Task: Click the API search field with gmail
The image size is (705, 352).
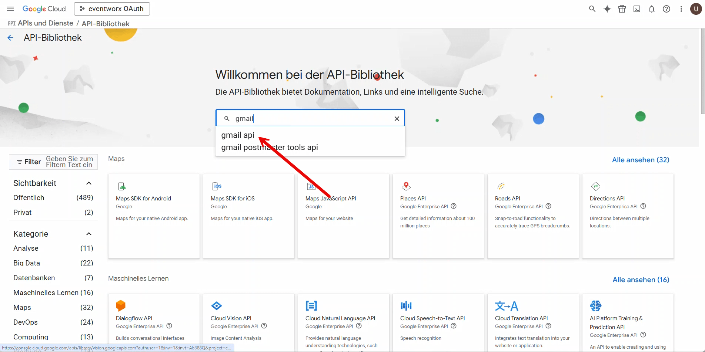Action: click(310, 119)
